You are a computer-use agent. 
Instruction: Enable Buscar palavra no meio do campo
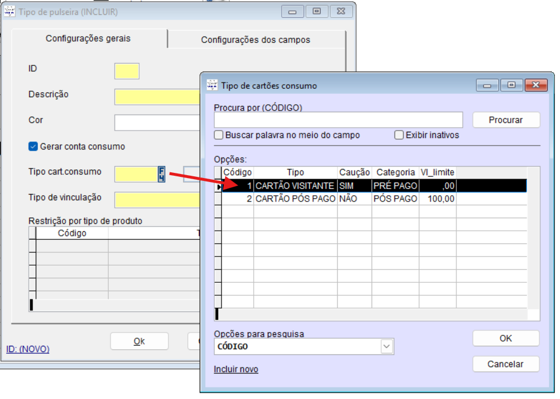(x=219, y=136)
